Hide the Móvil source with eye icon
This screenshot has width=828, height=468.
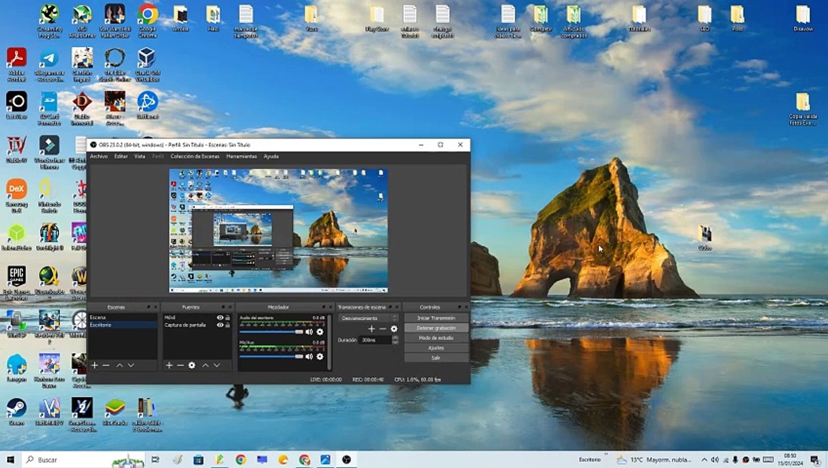pos(220,318)
